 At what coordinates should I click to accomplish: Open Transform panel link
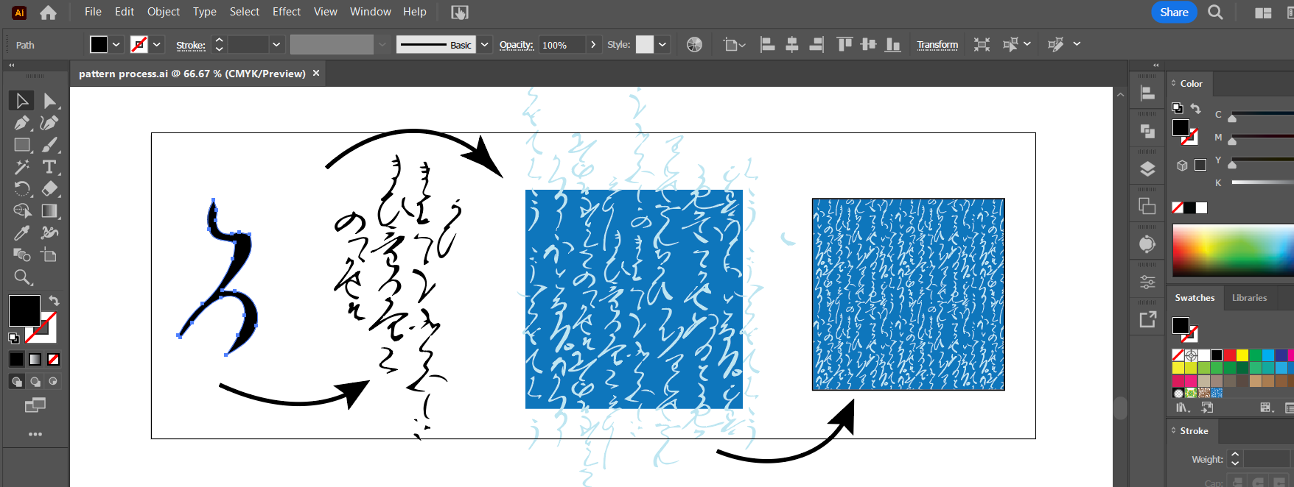pos(937,45)
